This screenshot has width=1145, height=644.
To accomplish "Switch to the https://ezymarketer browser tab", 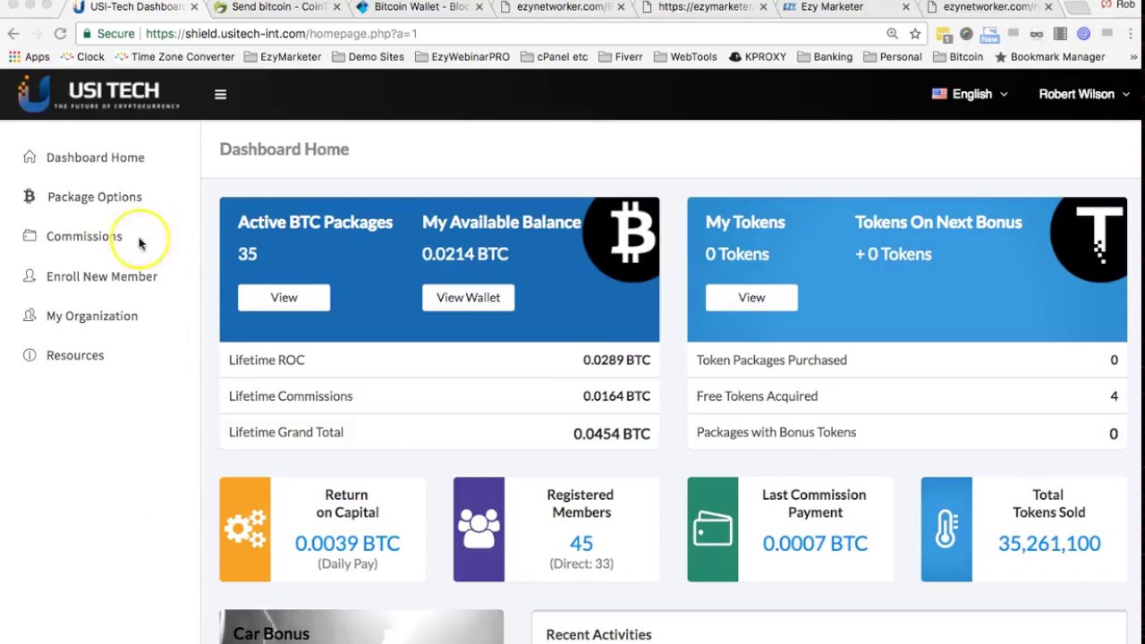I will [x=703, y=7].
